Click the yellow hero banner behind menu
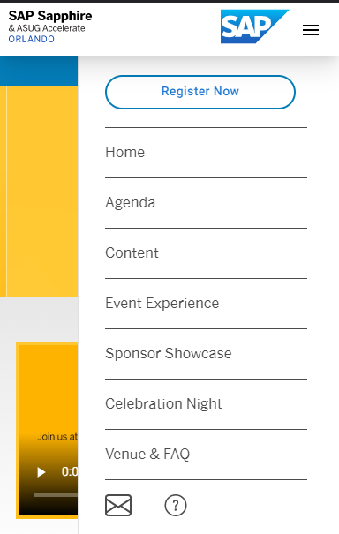The image size is (339, 534). 39,192
